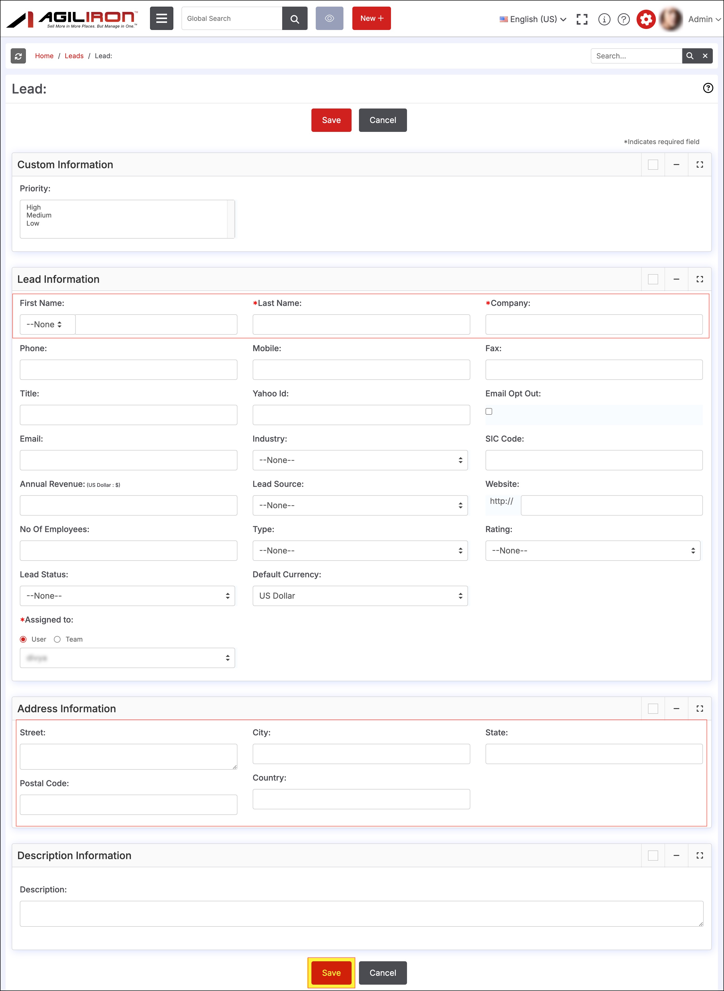The image size is (724, 991).
Task: Collapse the Custom Information panel
Action: click(x=676, y=165)
